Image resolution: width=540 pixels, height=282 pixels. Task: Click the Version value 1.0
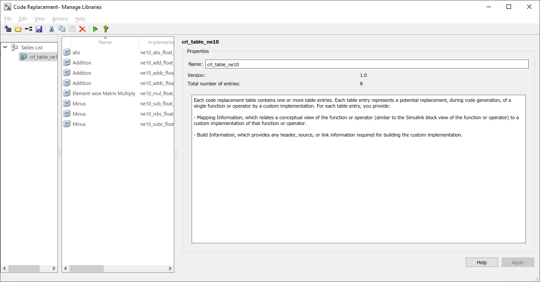364,75
